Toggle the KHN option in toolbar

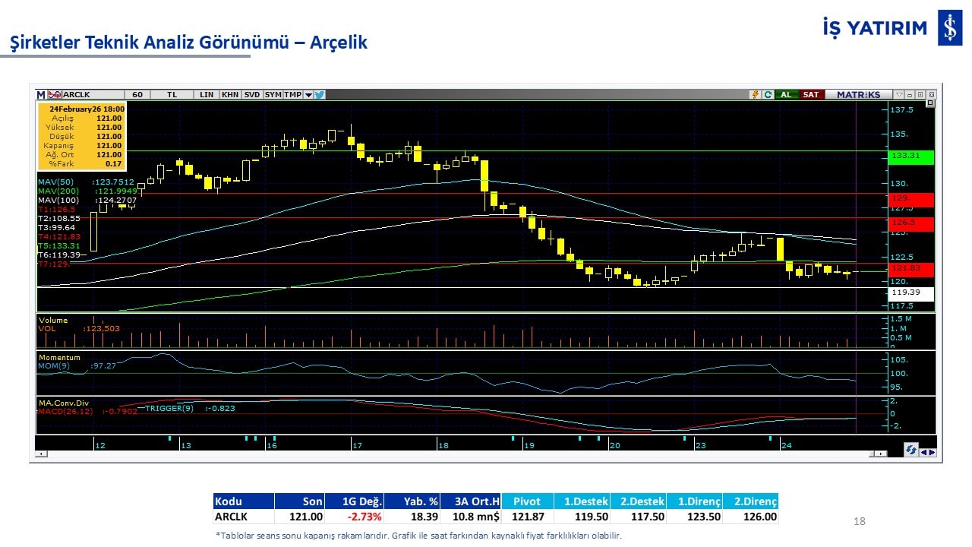tap(230, 95)
